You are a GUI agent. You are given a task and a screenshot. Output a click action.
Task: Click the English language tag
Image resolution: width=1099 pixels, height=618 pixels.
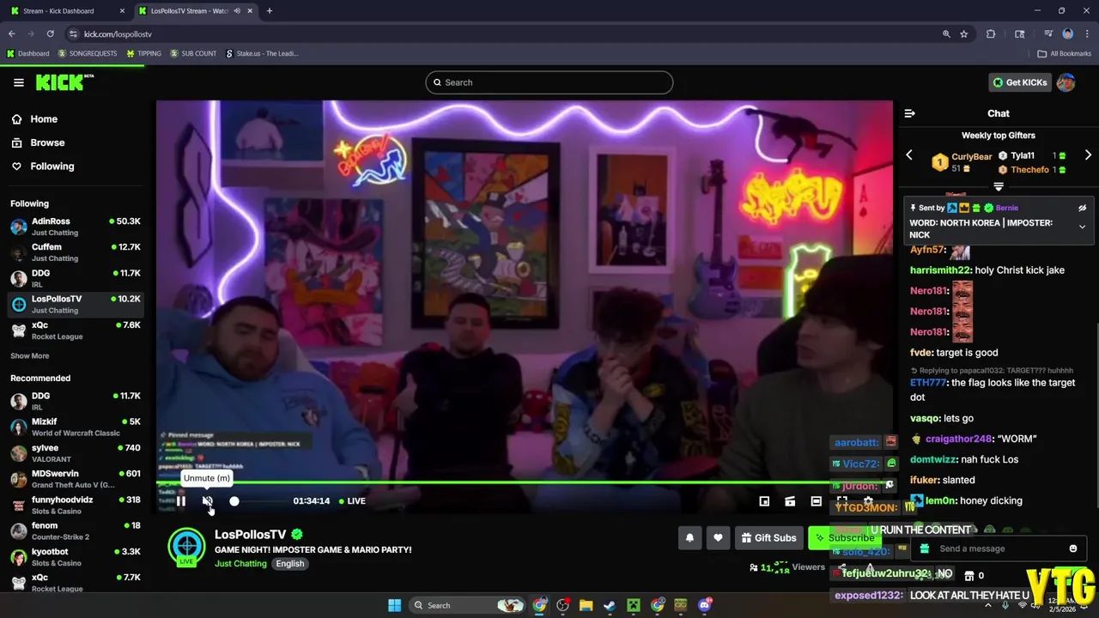[290, 564]
